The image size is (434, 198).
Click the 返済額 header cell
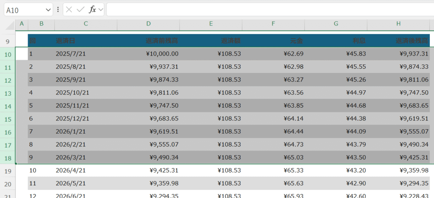tap(211, 41)
